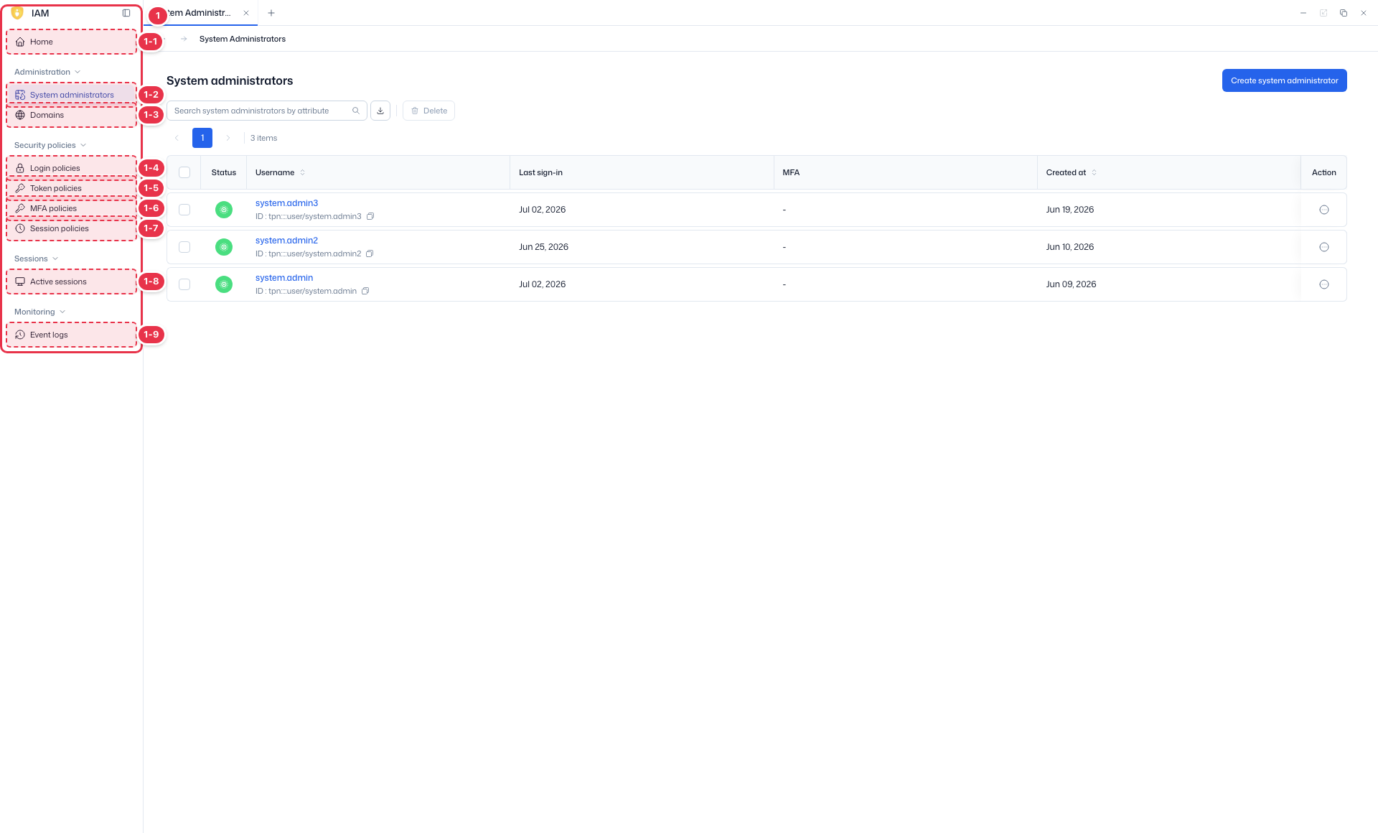Check the box for system.admin row
1378x833 pixels.
(x=184, y=284)
